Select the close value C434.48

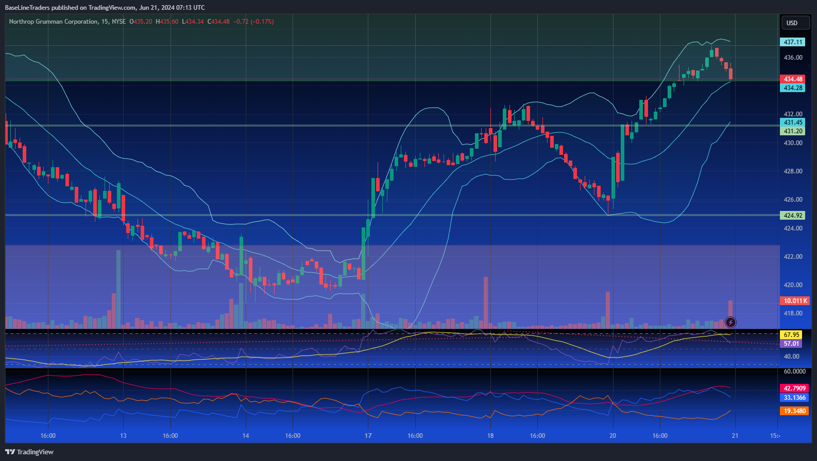pos(218,22)
